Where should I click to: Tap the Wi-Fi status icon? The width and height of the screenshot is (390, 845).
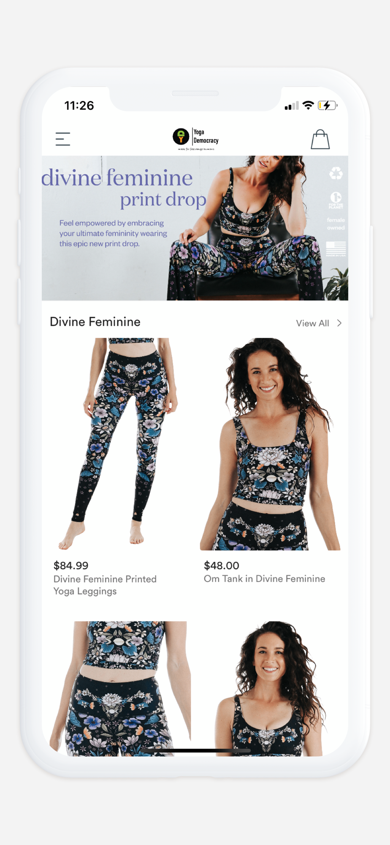coord(309,105)
